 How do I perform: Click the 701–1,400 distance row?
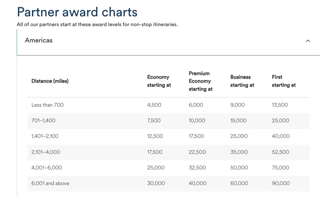pyautogui.click(x=44, y=120)
